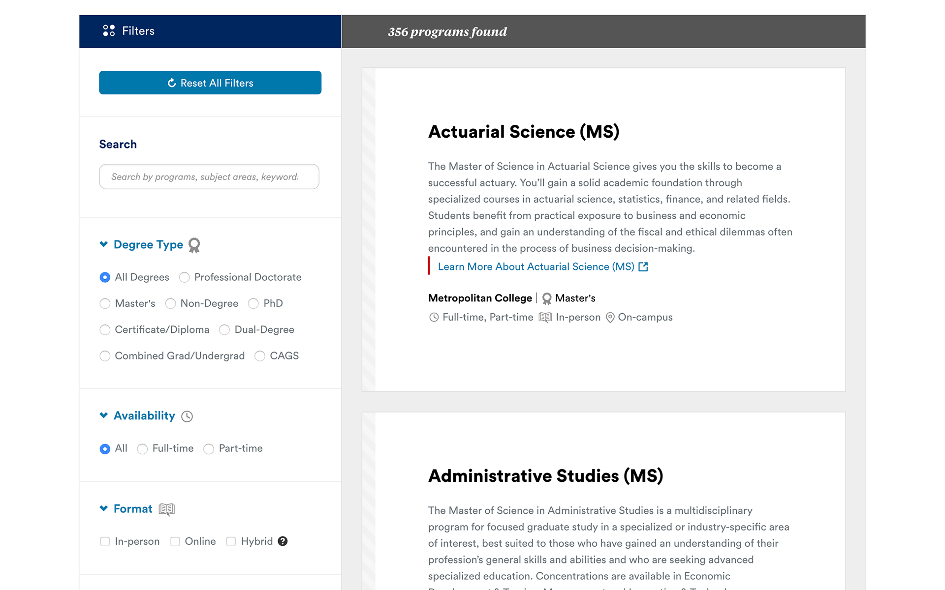Click the Metropolitan College label
The width and height of the screenshot is (945, 590).
tap(480, 298)
